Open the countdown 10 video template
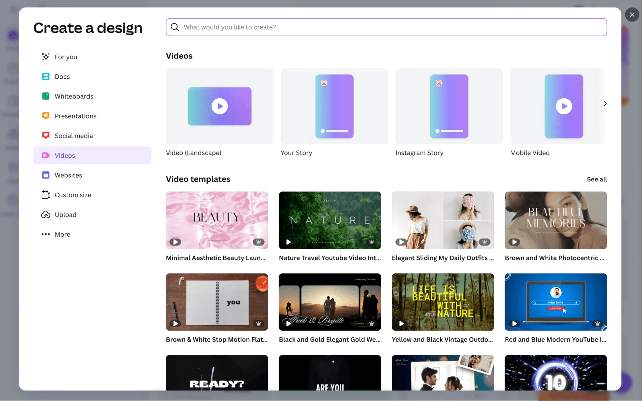Image resolution: width=642 pixels, height=401 pixels. coord(556,373)
